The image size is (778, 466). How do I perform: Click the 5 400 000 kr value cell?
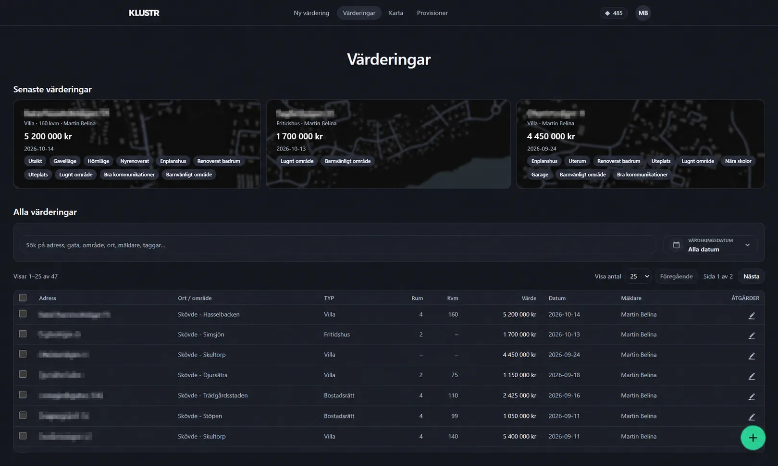(519, 436)
